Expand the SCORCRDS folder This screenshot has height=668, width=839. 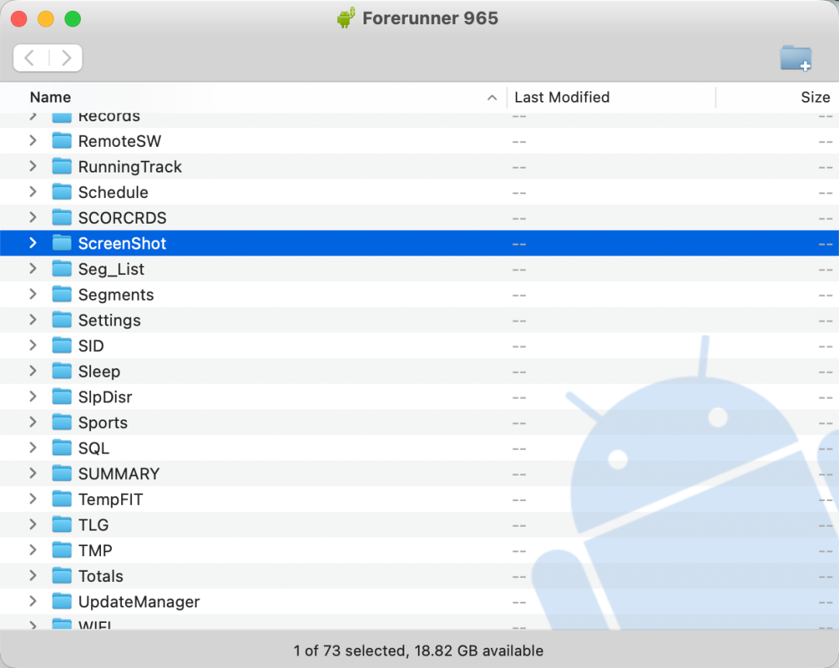pyautogui.click(x=33, y=217)
